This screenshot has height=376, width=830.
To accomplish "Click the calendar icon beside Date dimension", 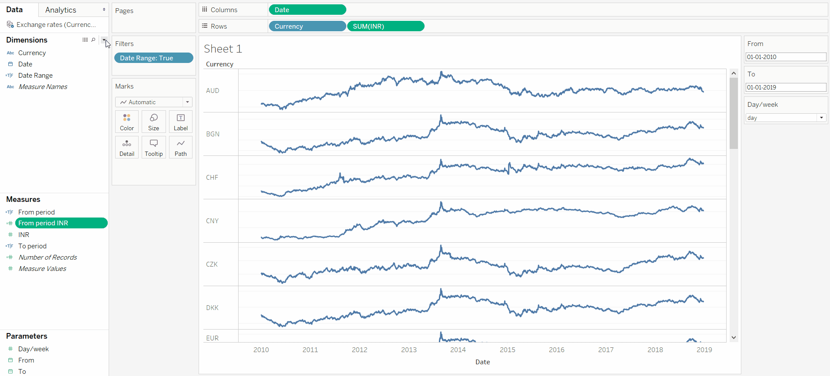I will [10, 64].
